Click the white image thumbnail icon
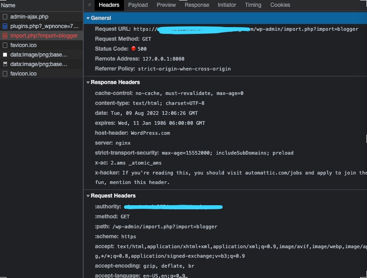The height and width of the screenshot is (278, 367). click(5, 55)
